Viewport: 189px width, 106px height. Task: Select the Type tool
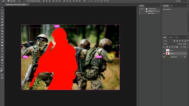(x=2, y=51)
